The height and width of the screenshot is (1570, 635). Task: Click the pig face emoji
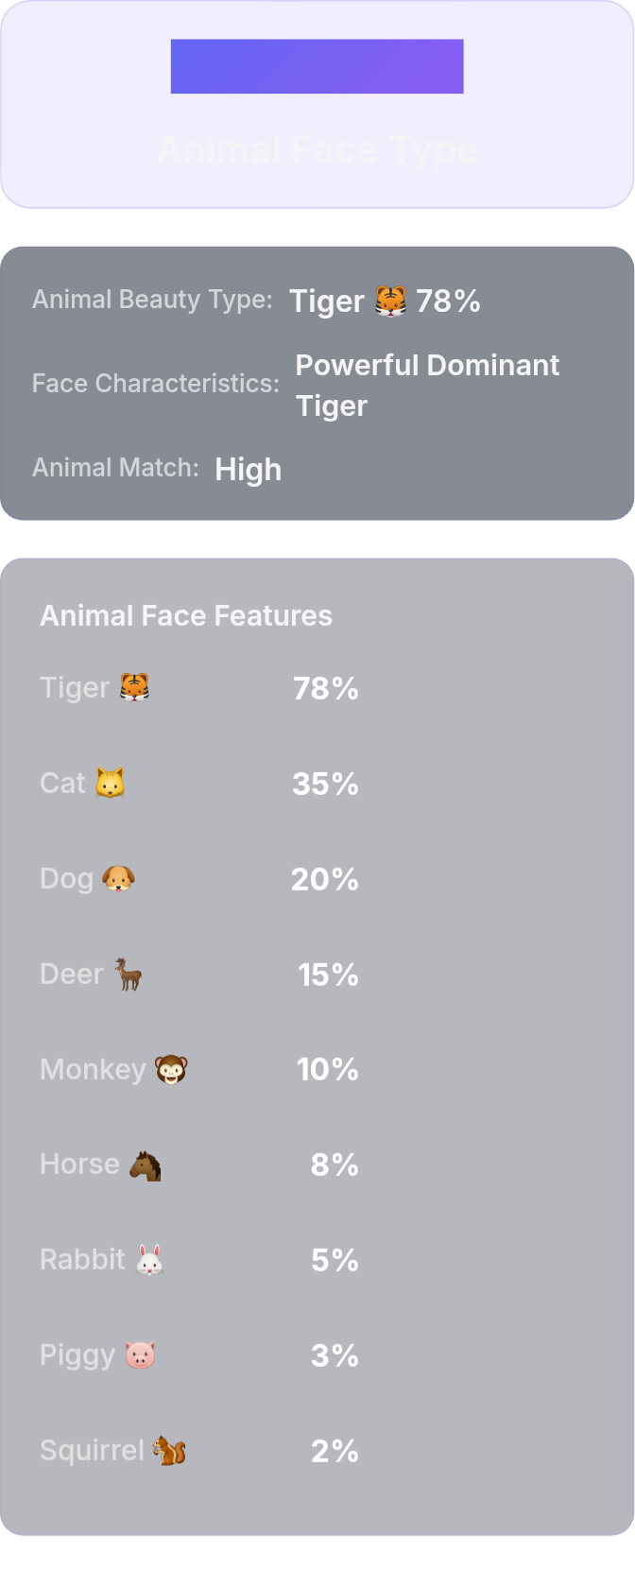tap(140, 1354)
